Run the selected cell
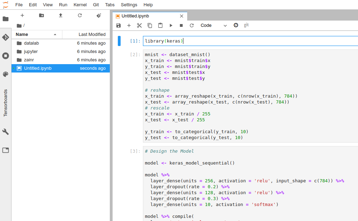 coord(171,25)
